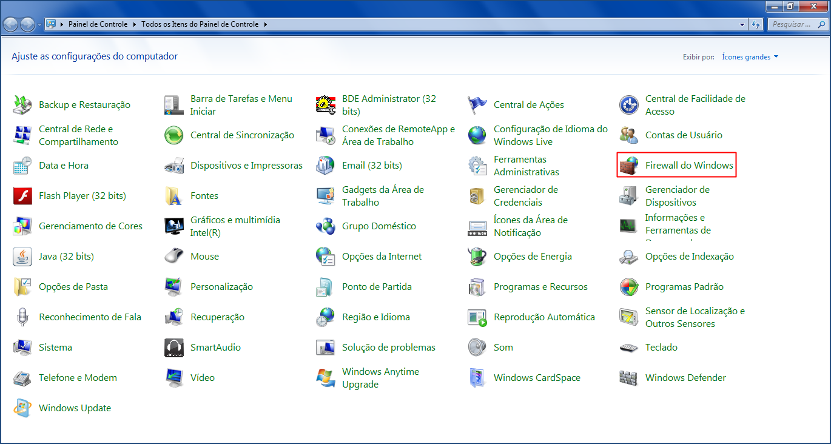Viewport: 831px width, 444px height.
Task: Expand the arrow after 'Painel de Controle' breadcrumb
Action: tap(133, 24)
